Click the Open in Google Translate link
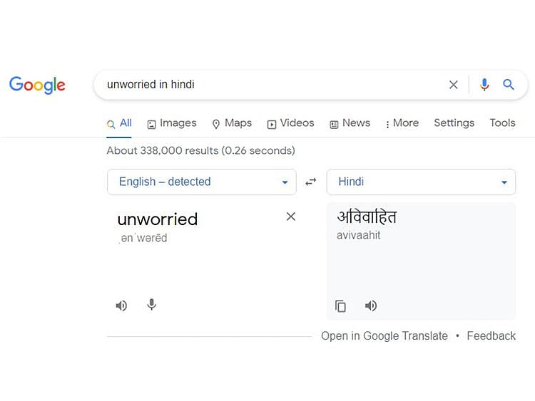This screenshot has width=535, height=401. [384, 336]
